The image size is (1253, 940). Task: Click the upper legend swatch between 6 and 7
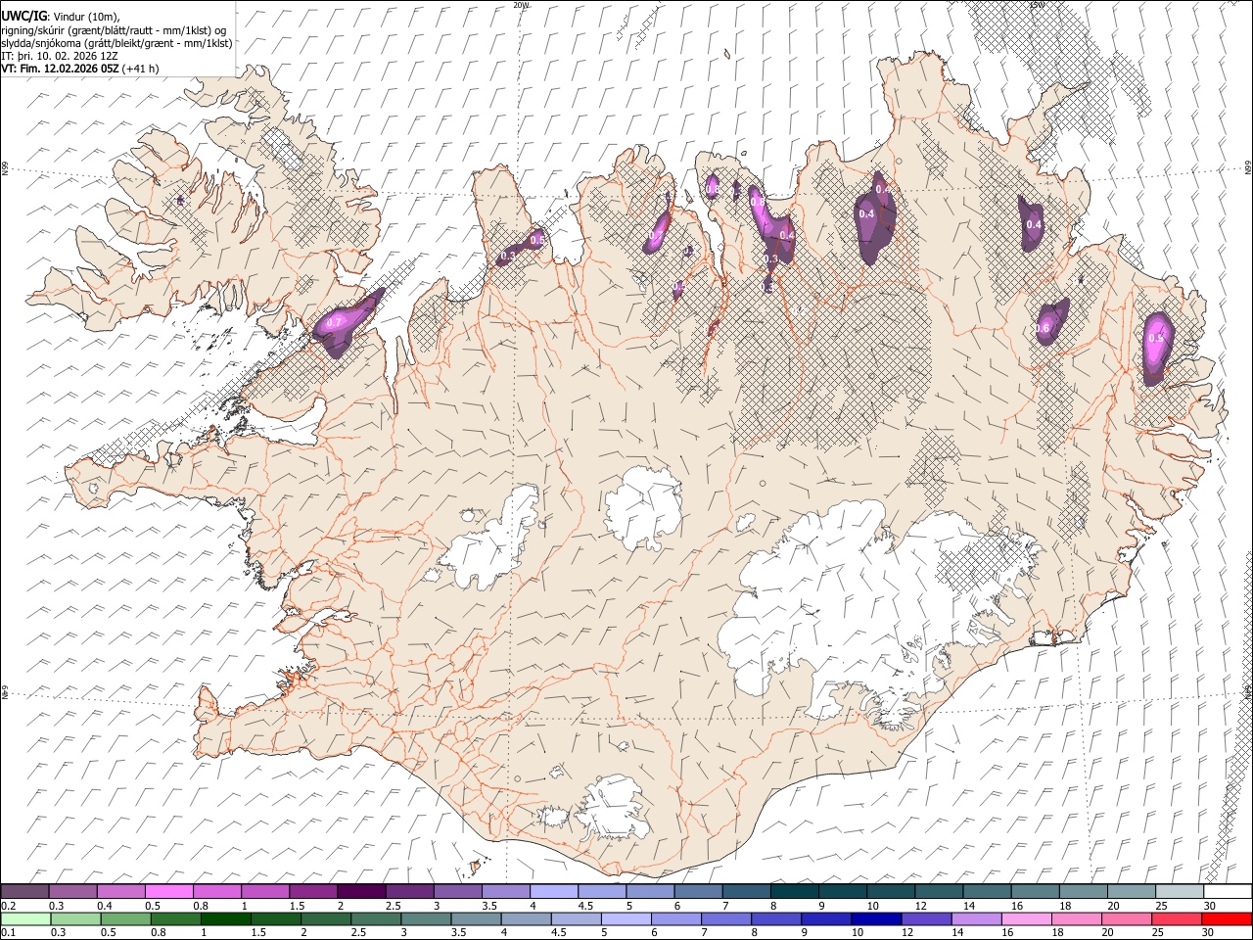pos(697,892)
